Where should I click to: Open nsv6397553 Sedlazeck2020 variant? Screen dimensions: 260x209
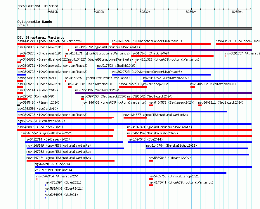(104, 96)
